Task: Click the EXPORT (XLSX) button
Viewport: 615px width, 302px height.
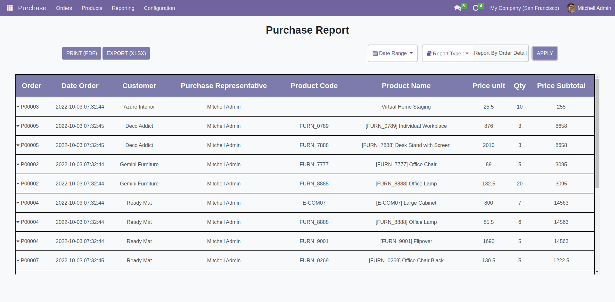Action: tap(126, 53)
